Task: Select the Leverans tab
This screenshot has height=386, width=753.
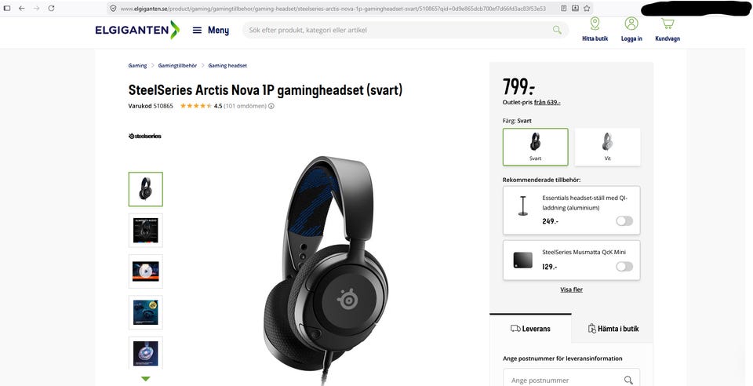Action: [x=530, y=329]
